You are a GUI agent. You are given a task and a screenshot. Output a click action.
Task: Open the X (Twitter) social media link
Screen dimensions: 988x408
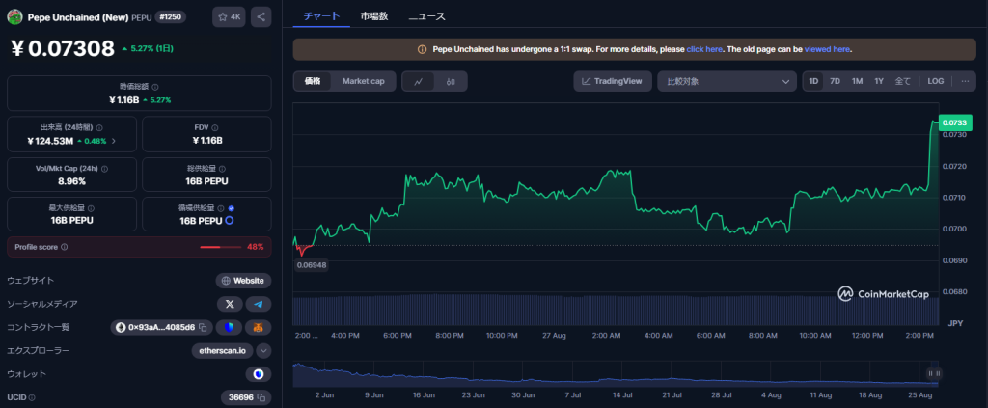tap(230, 304)
